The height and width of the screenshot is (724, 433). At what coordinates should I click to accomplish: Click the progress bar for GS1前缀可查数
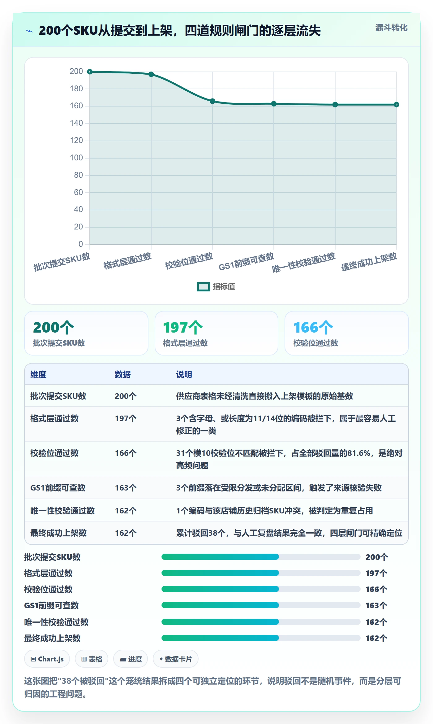[261, 605]
